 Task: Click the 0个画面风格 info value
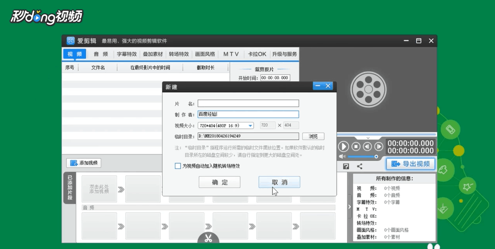click(x=397, y=230)
